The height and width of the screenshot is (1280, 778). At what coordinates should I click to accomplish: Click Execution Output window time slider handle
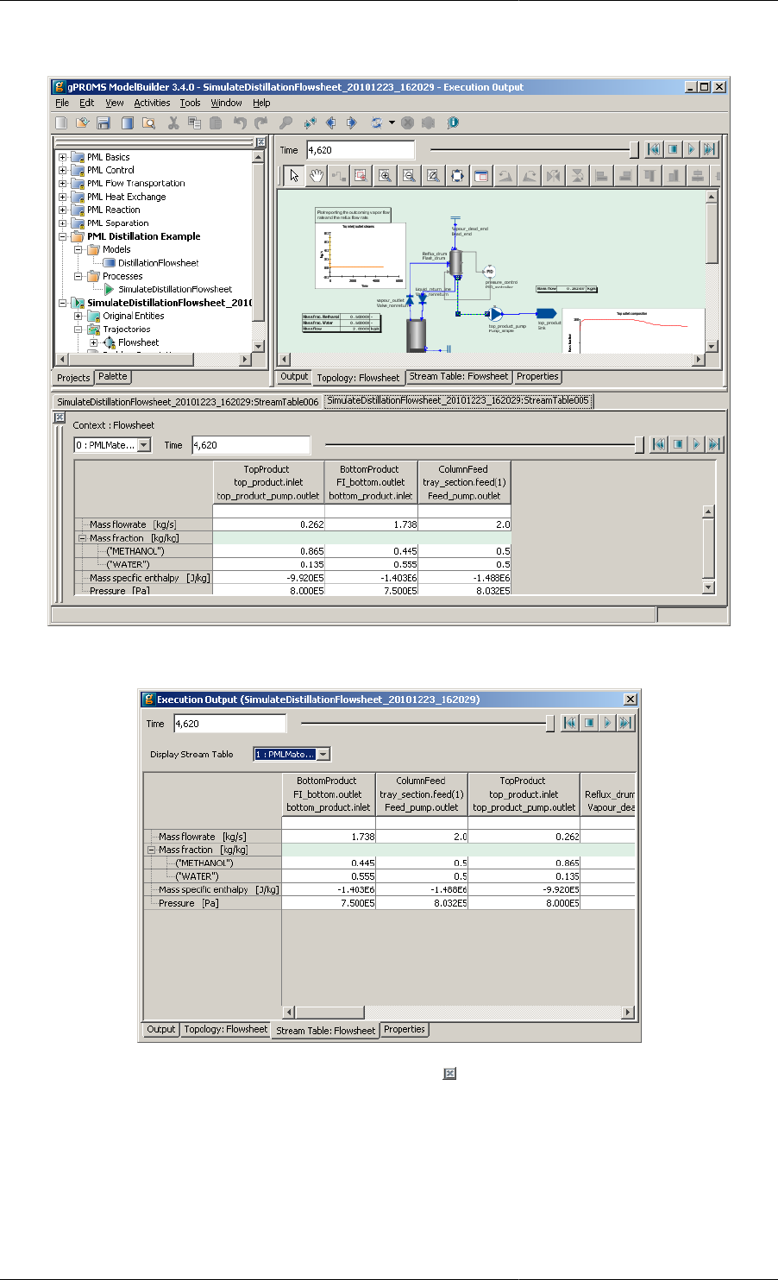coord(550,724)
